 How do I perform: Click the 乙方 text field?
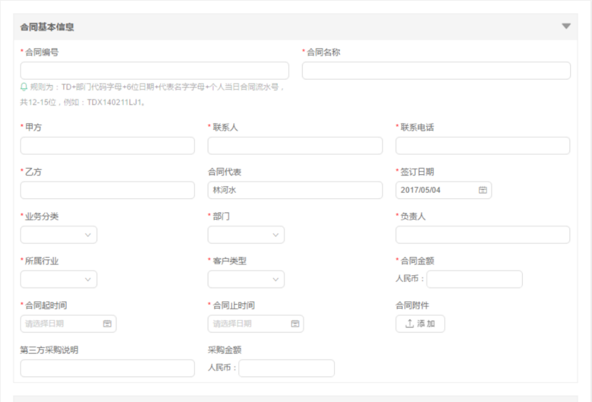tap(107, 190)
